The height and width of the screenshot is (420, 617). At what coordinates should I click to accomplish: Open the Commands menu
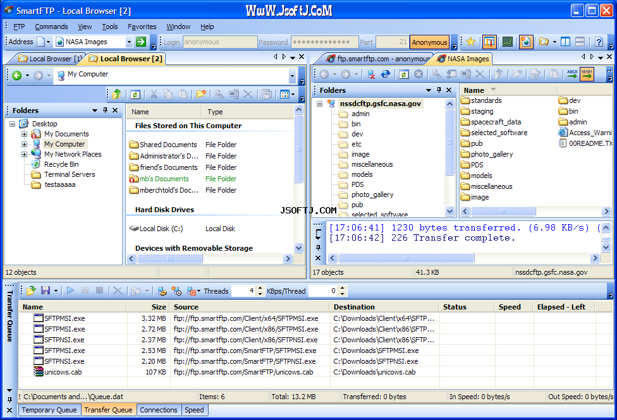pos(51,27)
